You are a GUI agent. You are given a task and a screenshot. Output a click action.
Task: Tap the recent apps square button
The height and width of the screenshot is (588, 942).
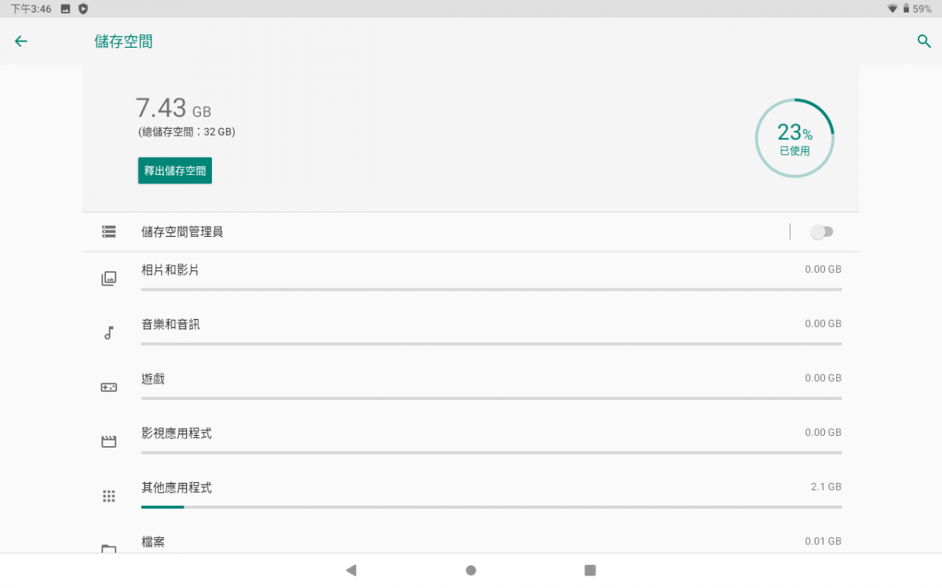[590, 571]
